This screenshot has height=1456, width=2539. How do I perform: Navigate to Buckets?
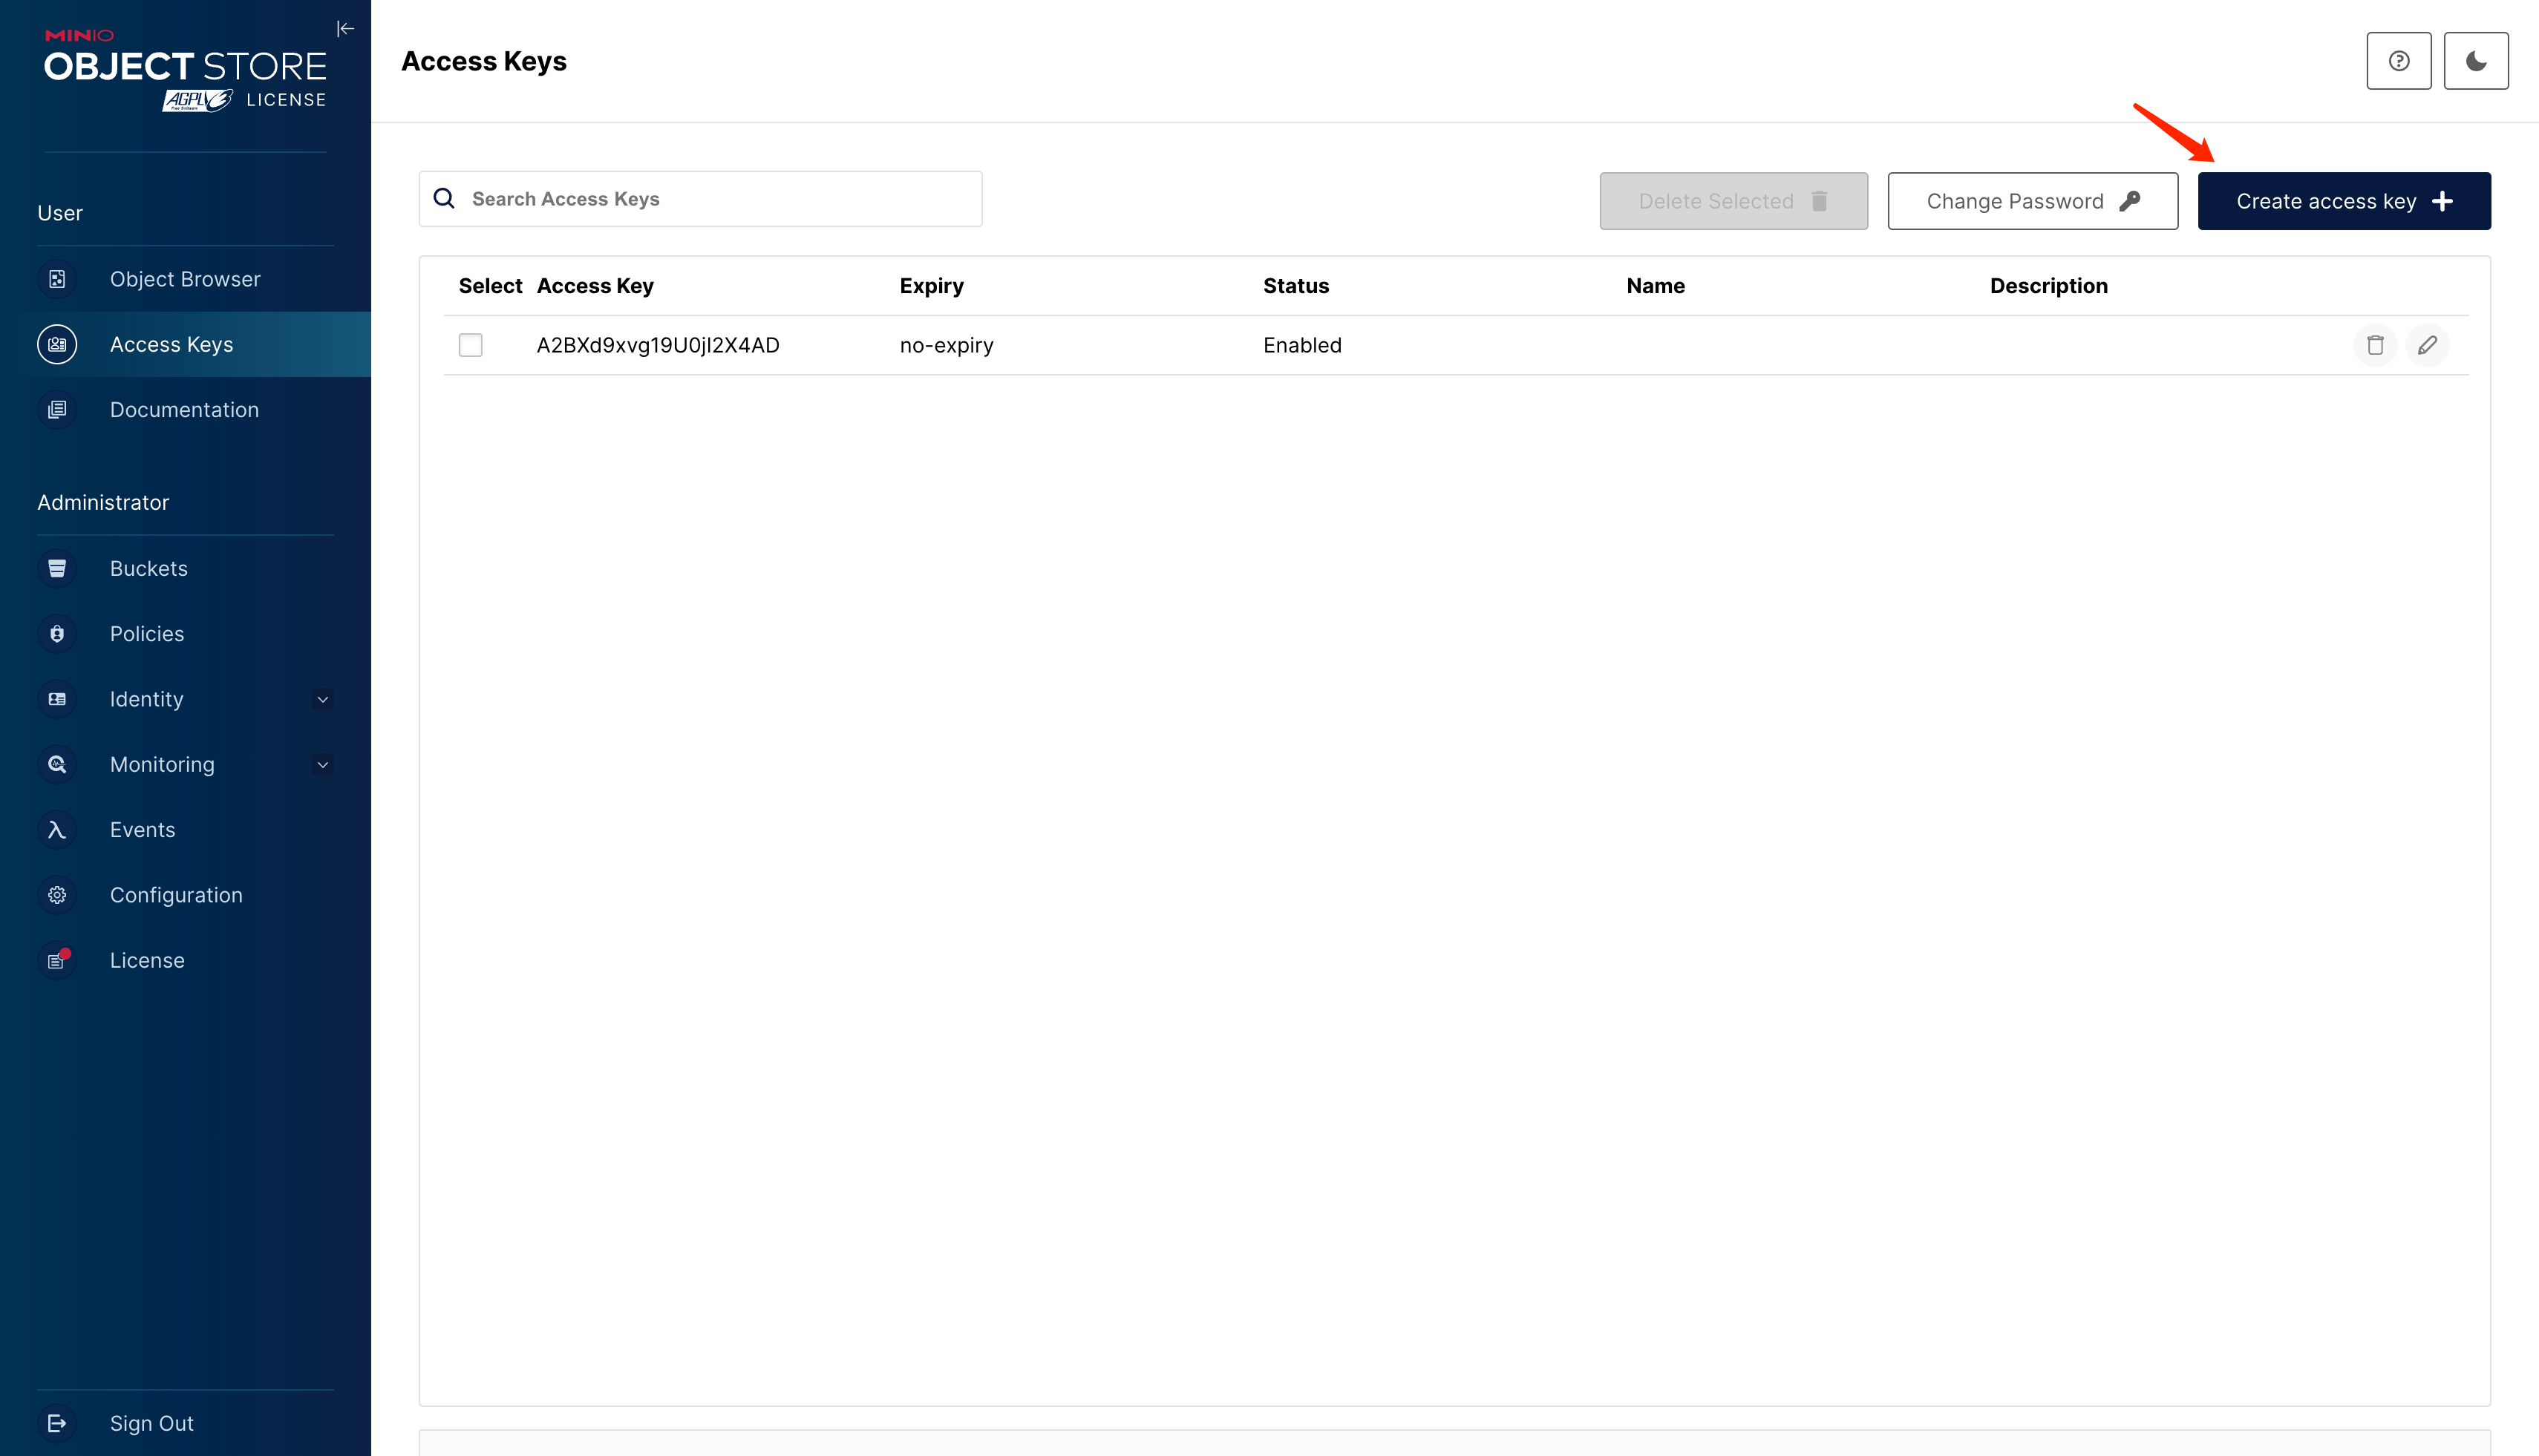(x=185, y=568)
